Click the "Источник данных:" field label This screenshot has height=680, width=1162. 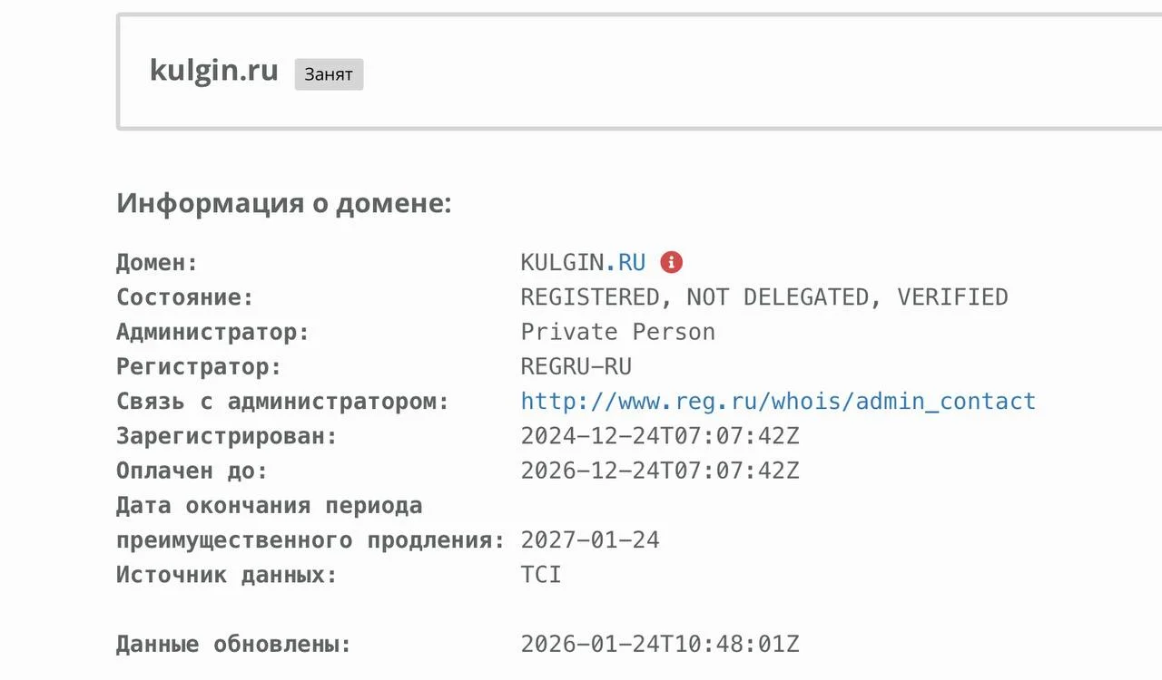click(226, 575)
